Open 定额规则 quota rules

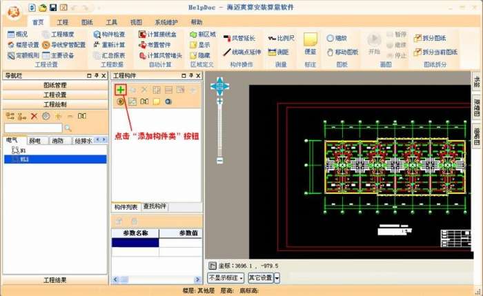tap(23, 55)
